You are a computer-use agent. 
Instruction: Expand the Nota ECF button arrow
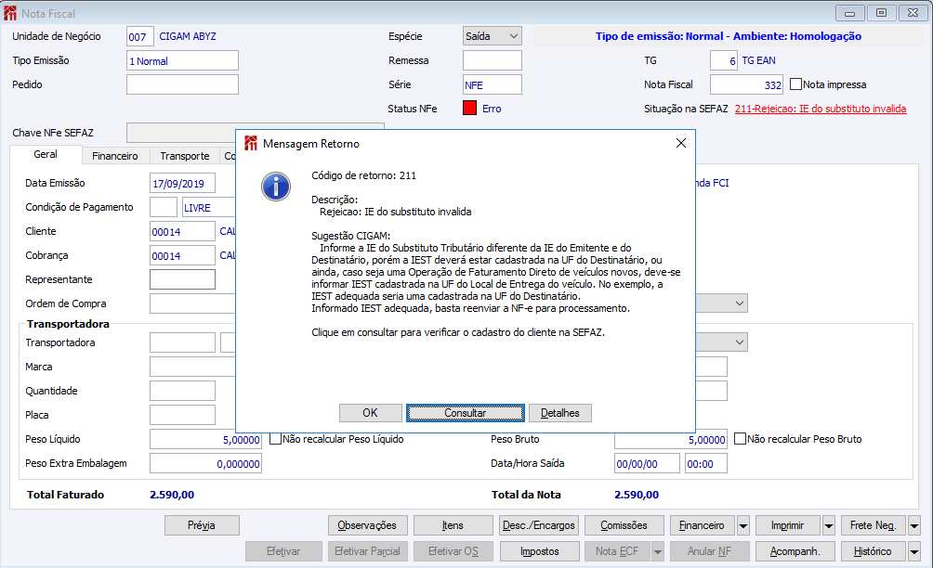click(x=658, y=551)
